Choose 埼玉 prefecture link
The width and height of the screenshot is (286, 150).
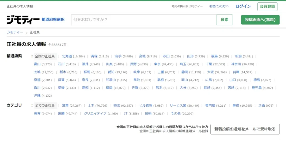[x=183, y=64]
